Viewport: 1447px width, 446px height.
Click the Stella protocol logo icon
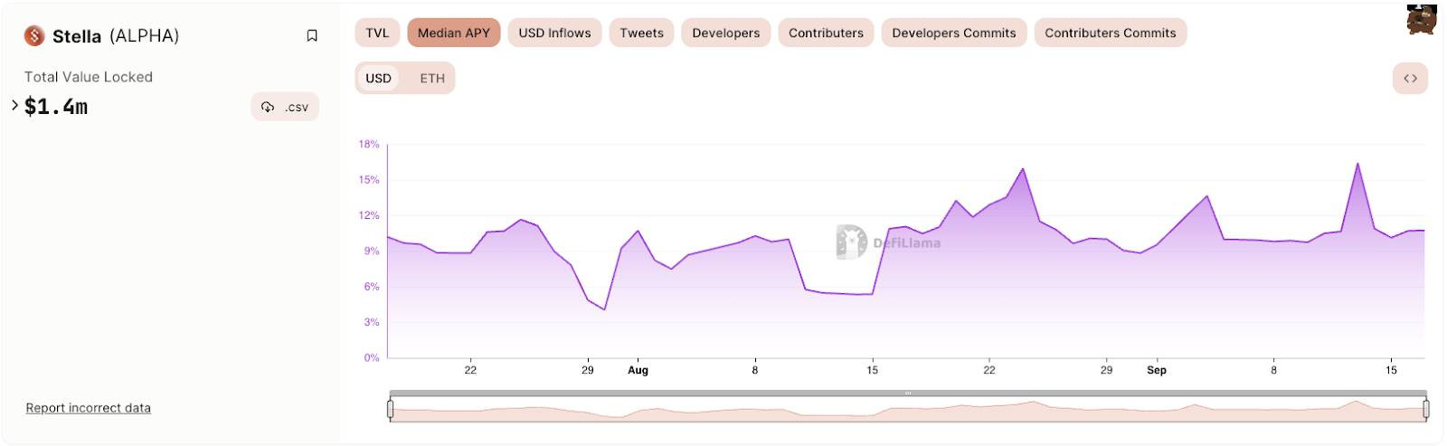tap(34, 35)
